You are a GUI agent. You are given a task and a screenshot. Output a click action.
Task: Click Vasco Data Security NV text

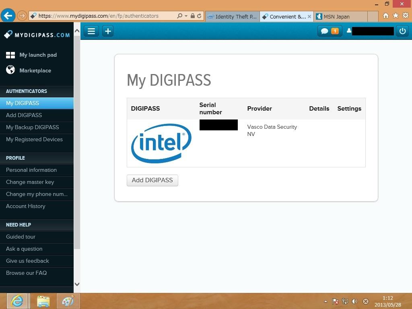272,130
